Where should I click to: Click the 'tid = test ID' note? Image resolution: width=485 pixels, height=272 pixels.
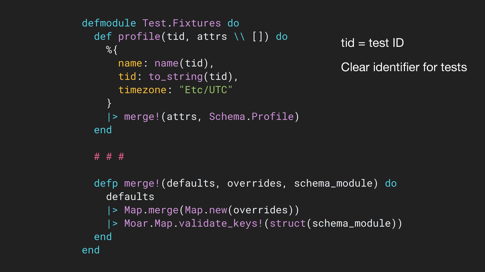point(372,43)
